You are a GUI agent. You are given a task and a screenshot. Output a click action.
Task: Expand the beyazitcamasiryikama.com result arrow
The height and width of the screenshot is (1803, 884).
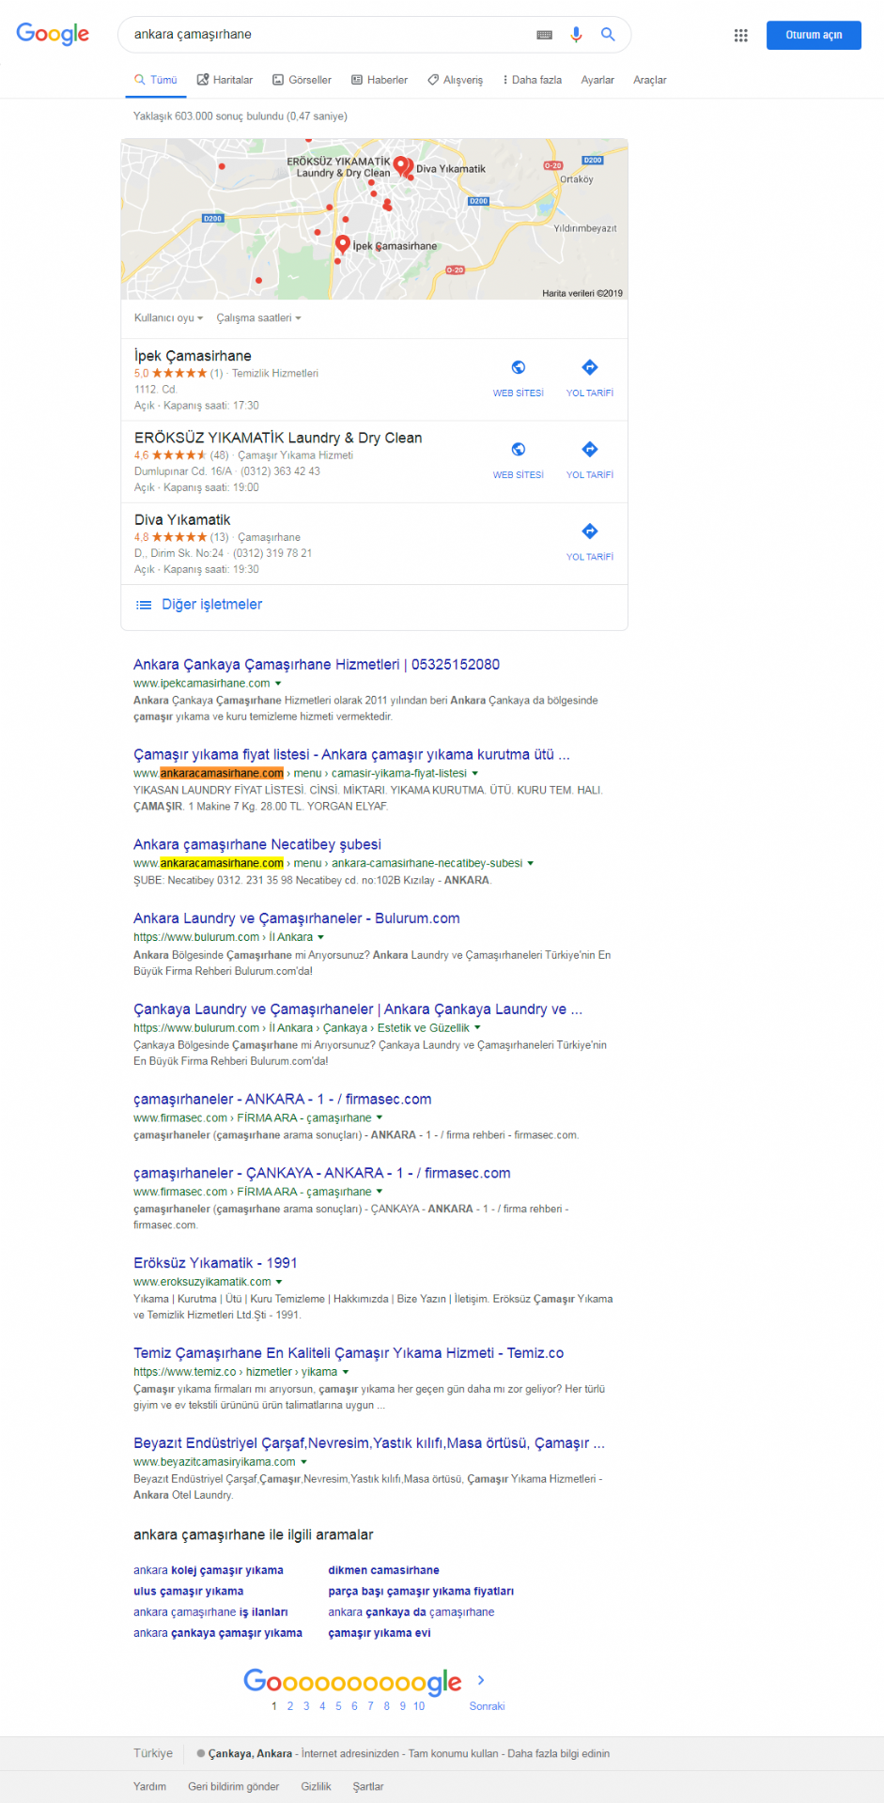click(303, 1462)
